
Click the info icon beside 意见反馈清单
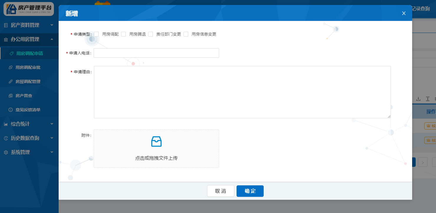point(11,110)
